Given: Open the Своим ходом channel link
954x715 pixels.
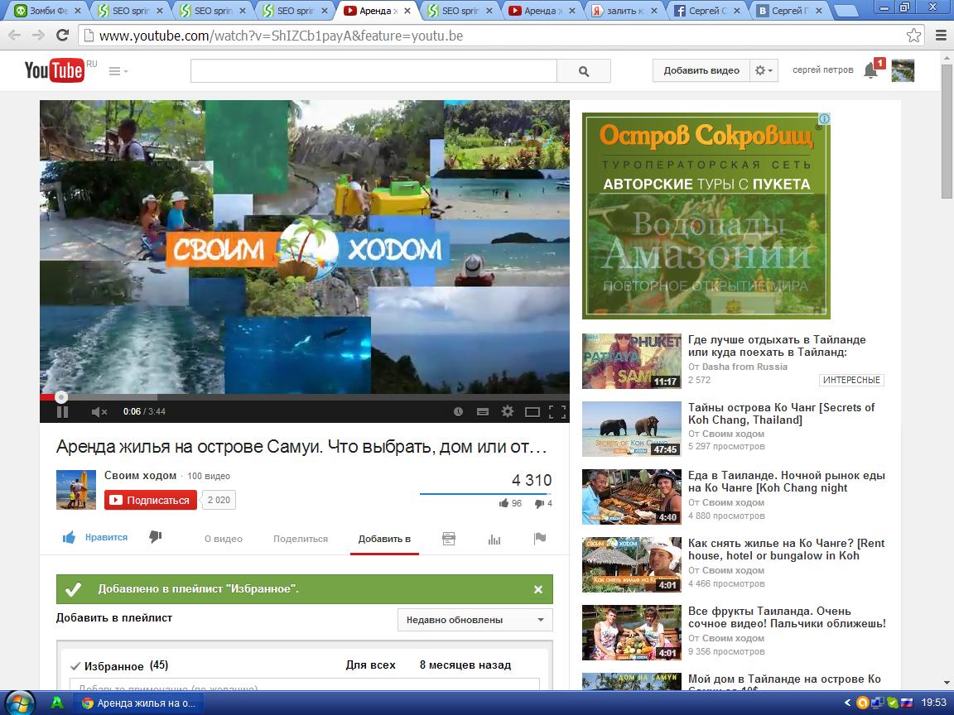Looking at the screenshot, I should (x=140, y=476).
